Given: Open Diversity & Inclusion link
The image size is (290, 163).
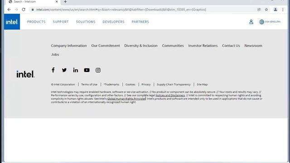Looking at the screenshot, I should tap(141, 46).
